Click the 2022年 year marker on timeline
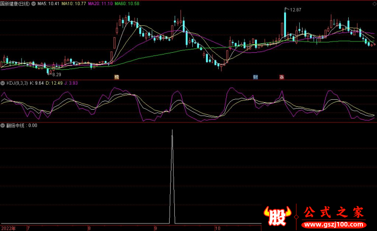The width and height of the screenshot is (377, 231). [x=8, y=228]
